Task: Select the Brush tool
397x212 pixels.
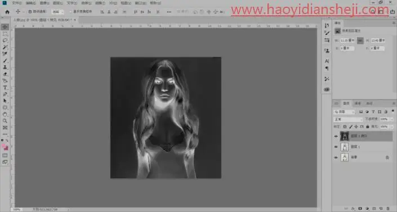Action: pos(5,61)
